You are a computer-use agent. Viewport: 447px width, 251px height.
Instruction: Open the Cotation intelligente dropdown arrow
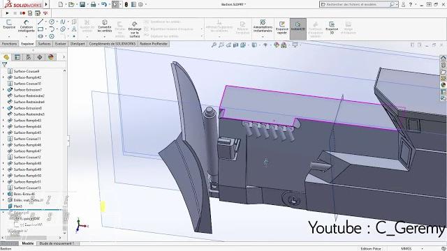coord(27,36)
